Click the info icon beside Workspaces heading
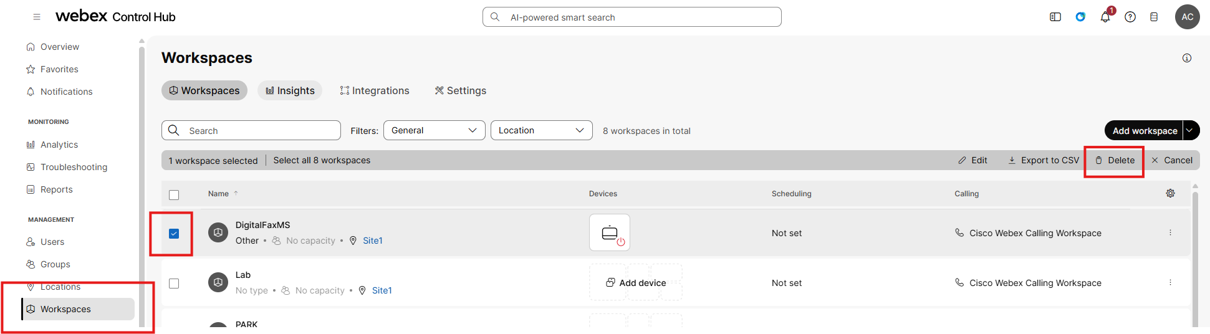Screen dimensions: 1210x334 [x=1187, y=58]
